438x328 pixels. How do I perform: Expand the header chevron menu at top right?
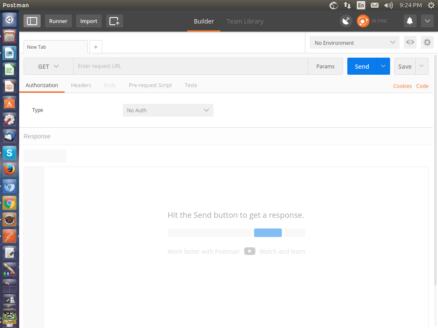pos(427,21)
